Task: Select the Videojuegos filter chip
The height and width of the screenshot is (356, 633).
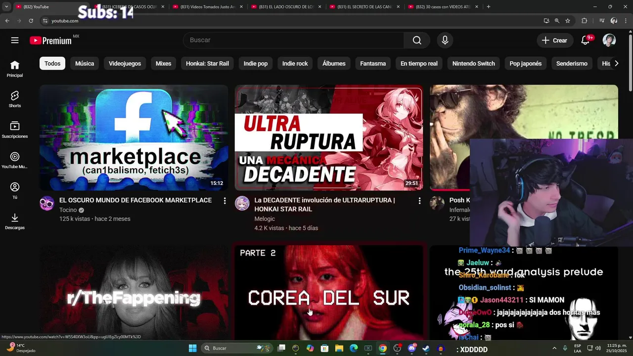Action: [x=125, y=63]
